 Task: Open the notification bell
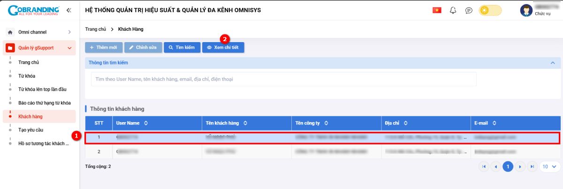click(453, 10)
